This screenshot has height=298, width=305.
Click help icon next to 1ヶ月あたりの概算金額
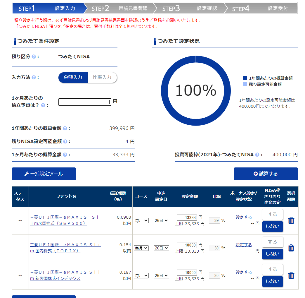pos(65,155)
